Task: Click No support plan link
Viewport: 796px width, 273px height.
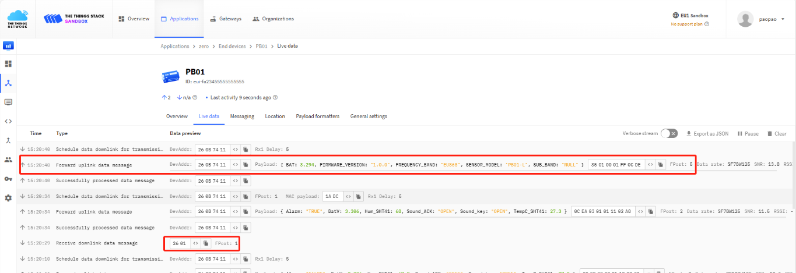Action: click(686, 24)
